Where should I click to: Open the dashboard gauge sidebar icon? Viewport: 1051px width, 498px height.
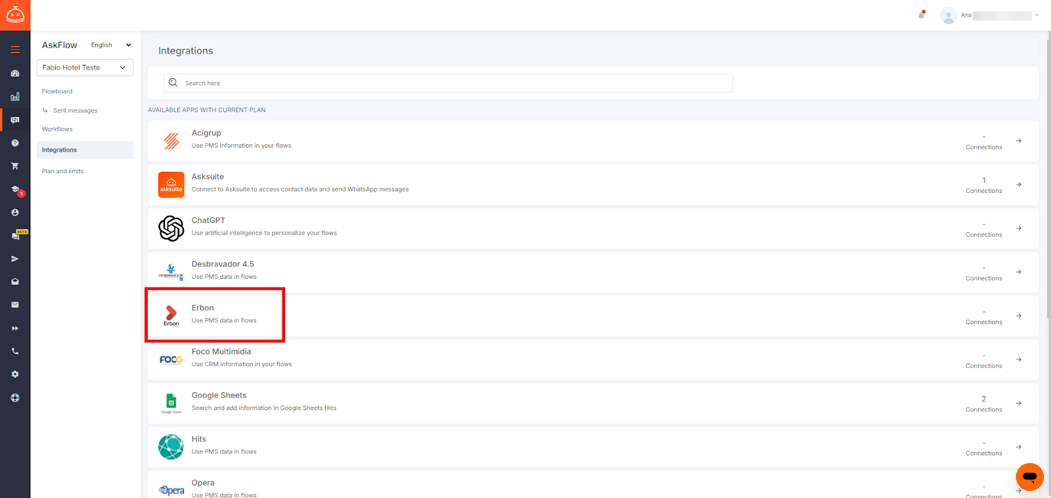15,73
